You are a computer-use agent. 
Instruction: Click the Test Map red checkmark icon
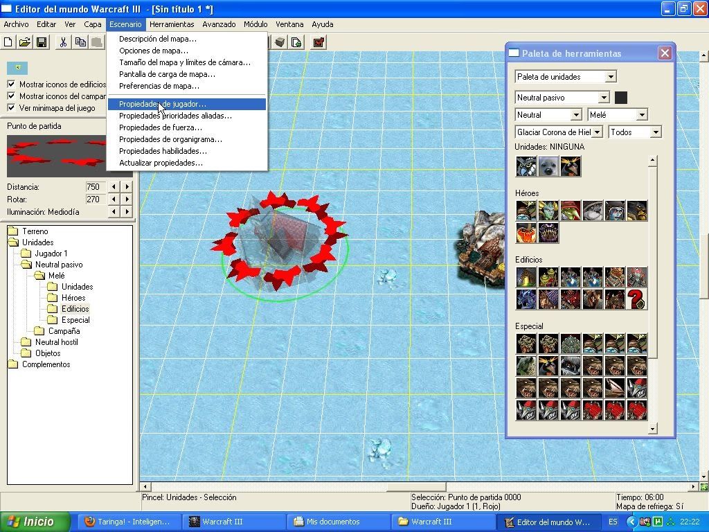click(x=318, y=42)
